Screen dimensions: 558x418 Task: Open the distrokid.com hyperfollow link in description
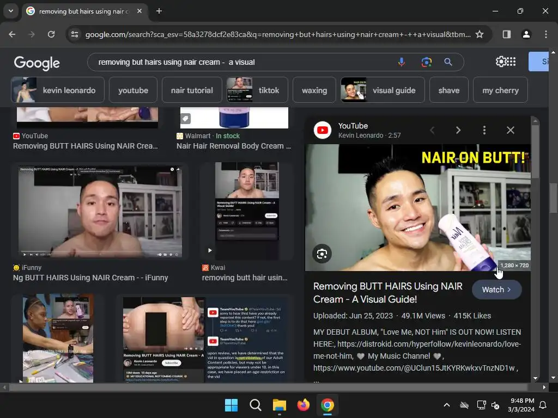point(417,350)
